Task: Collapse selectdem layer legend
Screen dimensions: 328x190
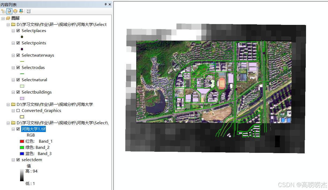Action: (13, 160)
